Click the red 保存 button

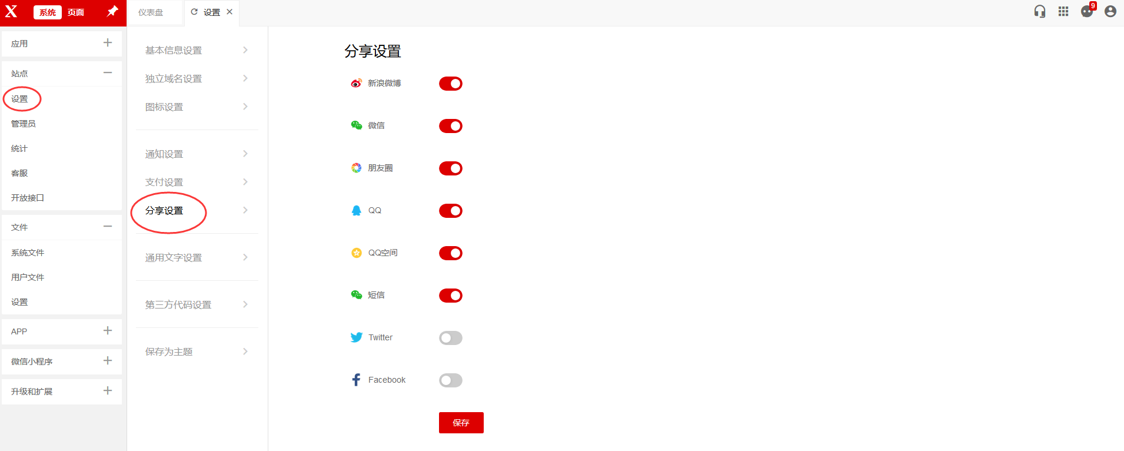[461, 423]
